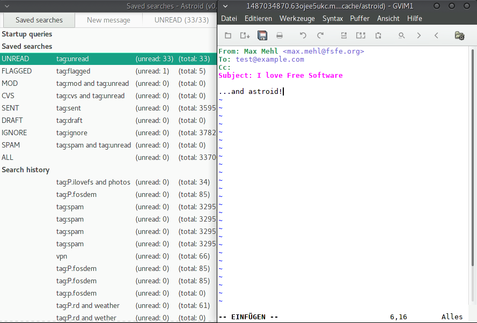
Task: Save the file with the floppy disk icon
Action: pyautogui.click(x=262, y=35)
